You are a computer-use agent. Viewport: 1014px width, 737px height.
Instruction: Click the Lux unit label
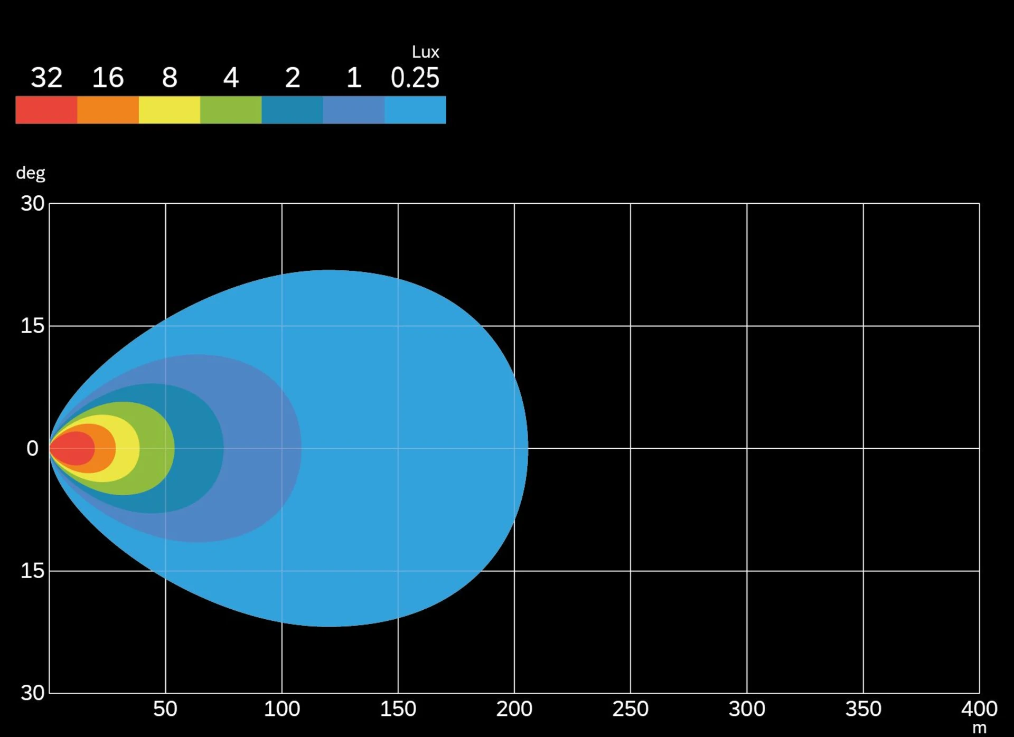425,52
